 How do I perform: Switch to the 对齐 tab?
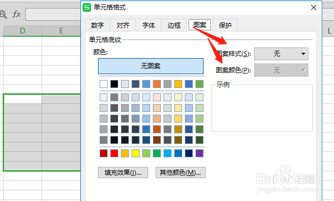coord(123,25)
